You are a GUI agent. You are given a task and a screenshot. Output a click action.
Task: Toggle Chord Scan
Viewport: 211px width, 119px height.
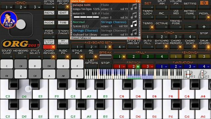pos(190,47)
